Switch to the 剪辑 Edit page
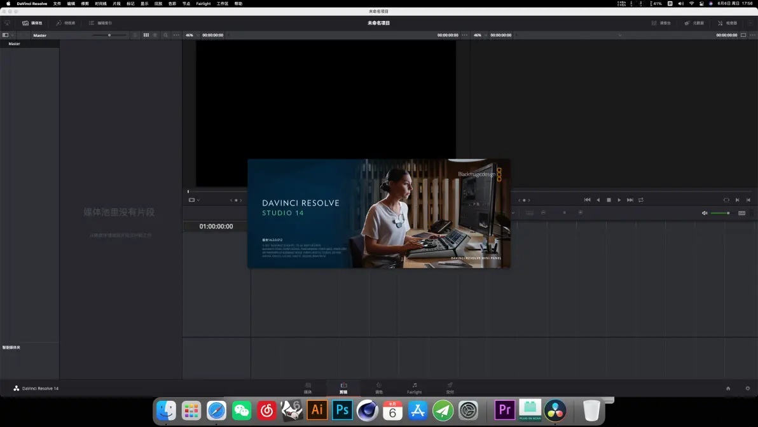This screenshot has width=758, height=427. click(x=343, y=388)
